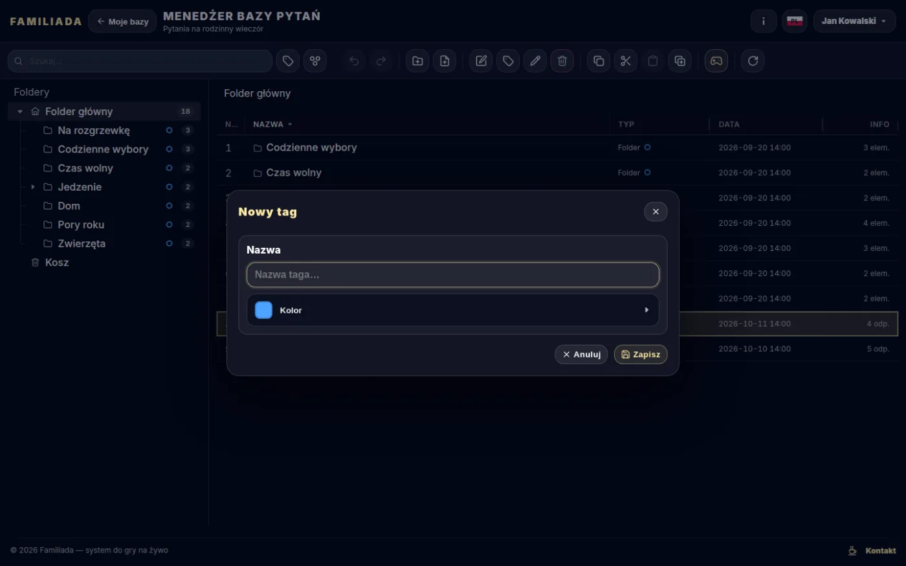Open the info button in header

pyautogui.click(x=764, y=21)
